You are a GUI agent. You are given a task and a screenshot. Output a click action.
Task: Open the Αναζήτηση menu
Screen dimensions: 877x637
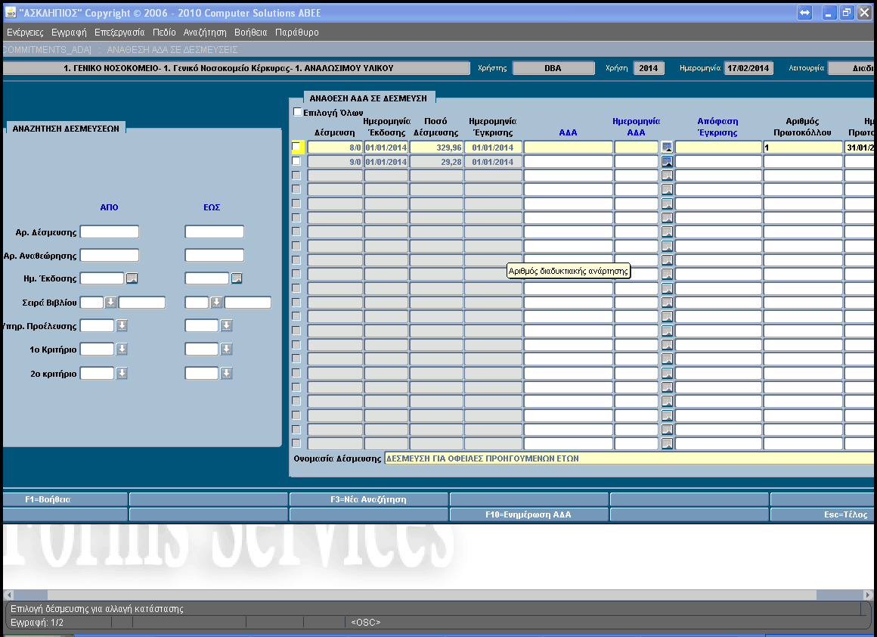coord(205,33)
